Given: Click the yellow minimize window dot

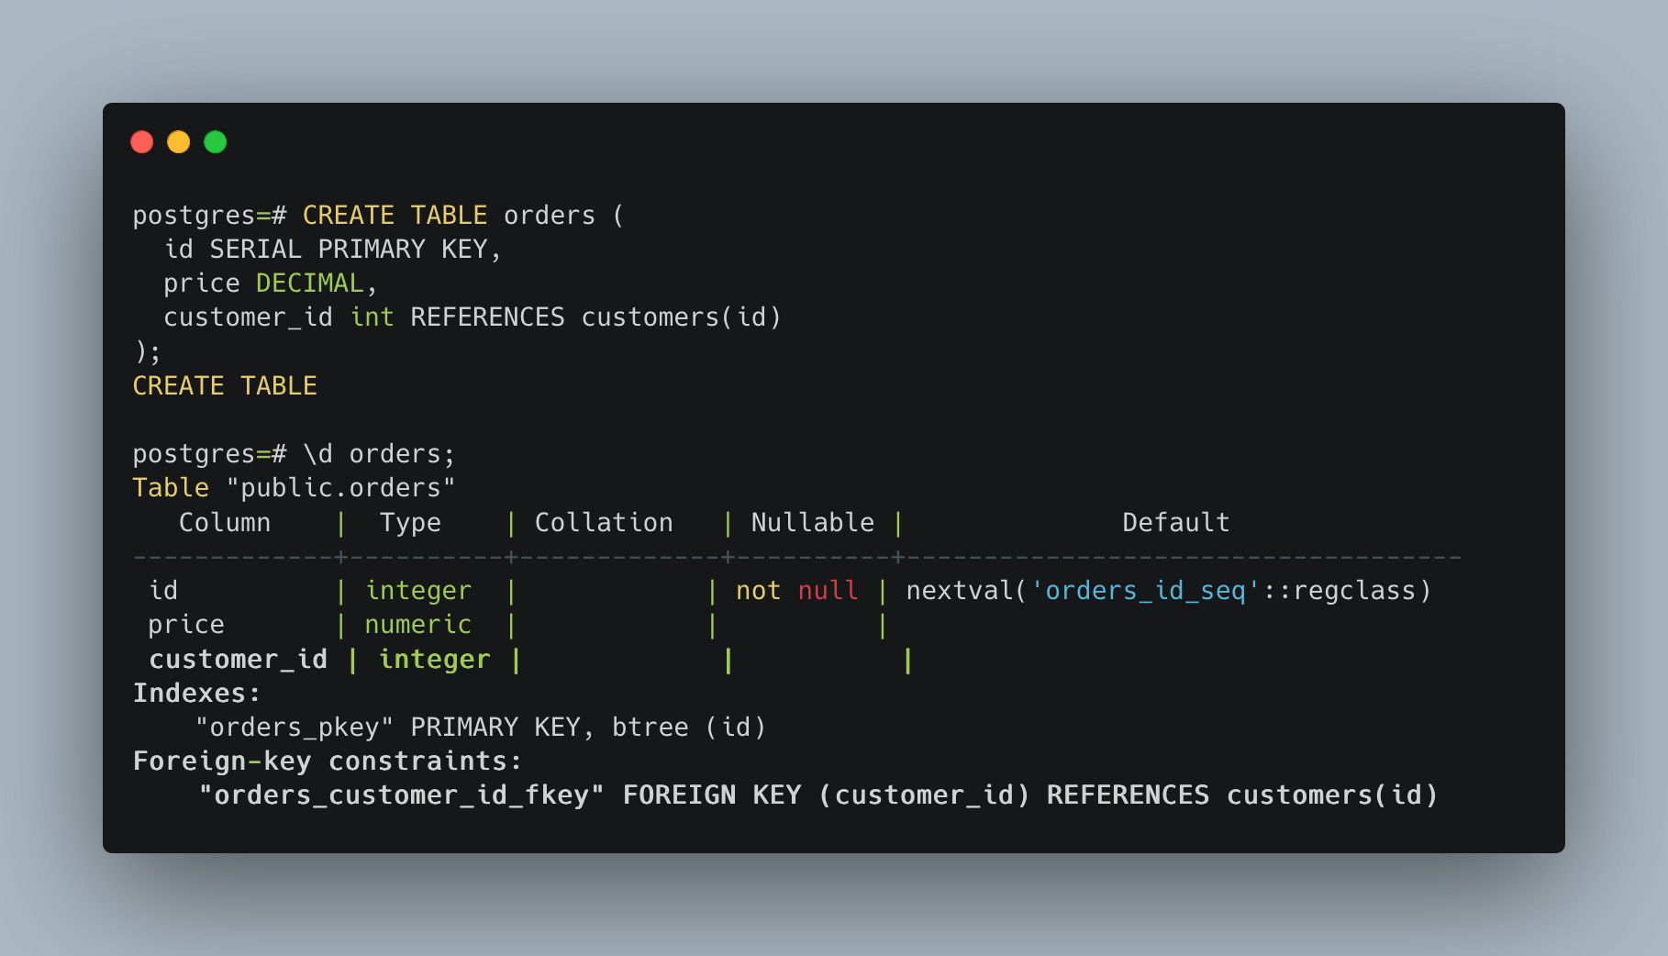Looking at the screenshot, I should click(x=178, y=142).
